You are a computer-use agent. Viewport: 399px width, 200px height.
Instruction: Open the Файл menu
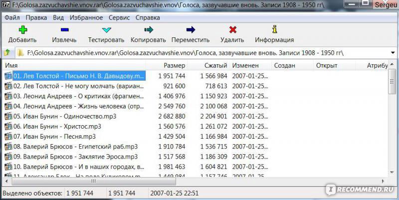coord(12,17)
